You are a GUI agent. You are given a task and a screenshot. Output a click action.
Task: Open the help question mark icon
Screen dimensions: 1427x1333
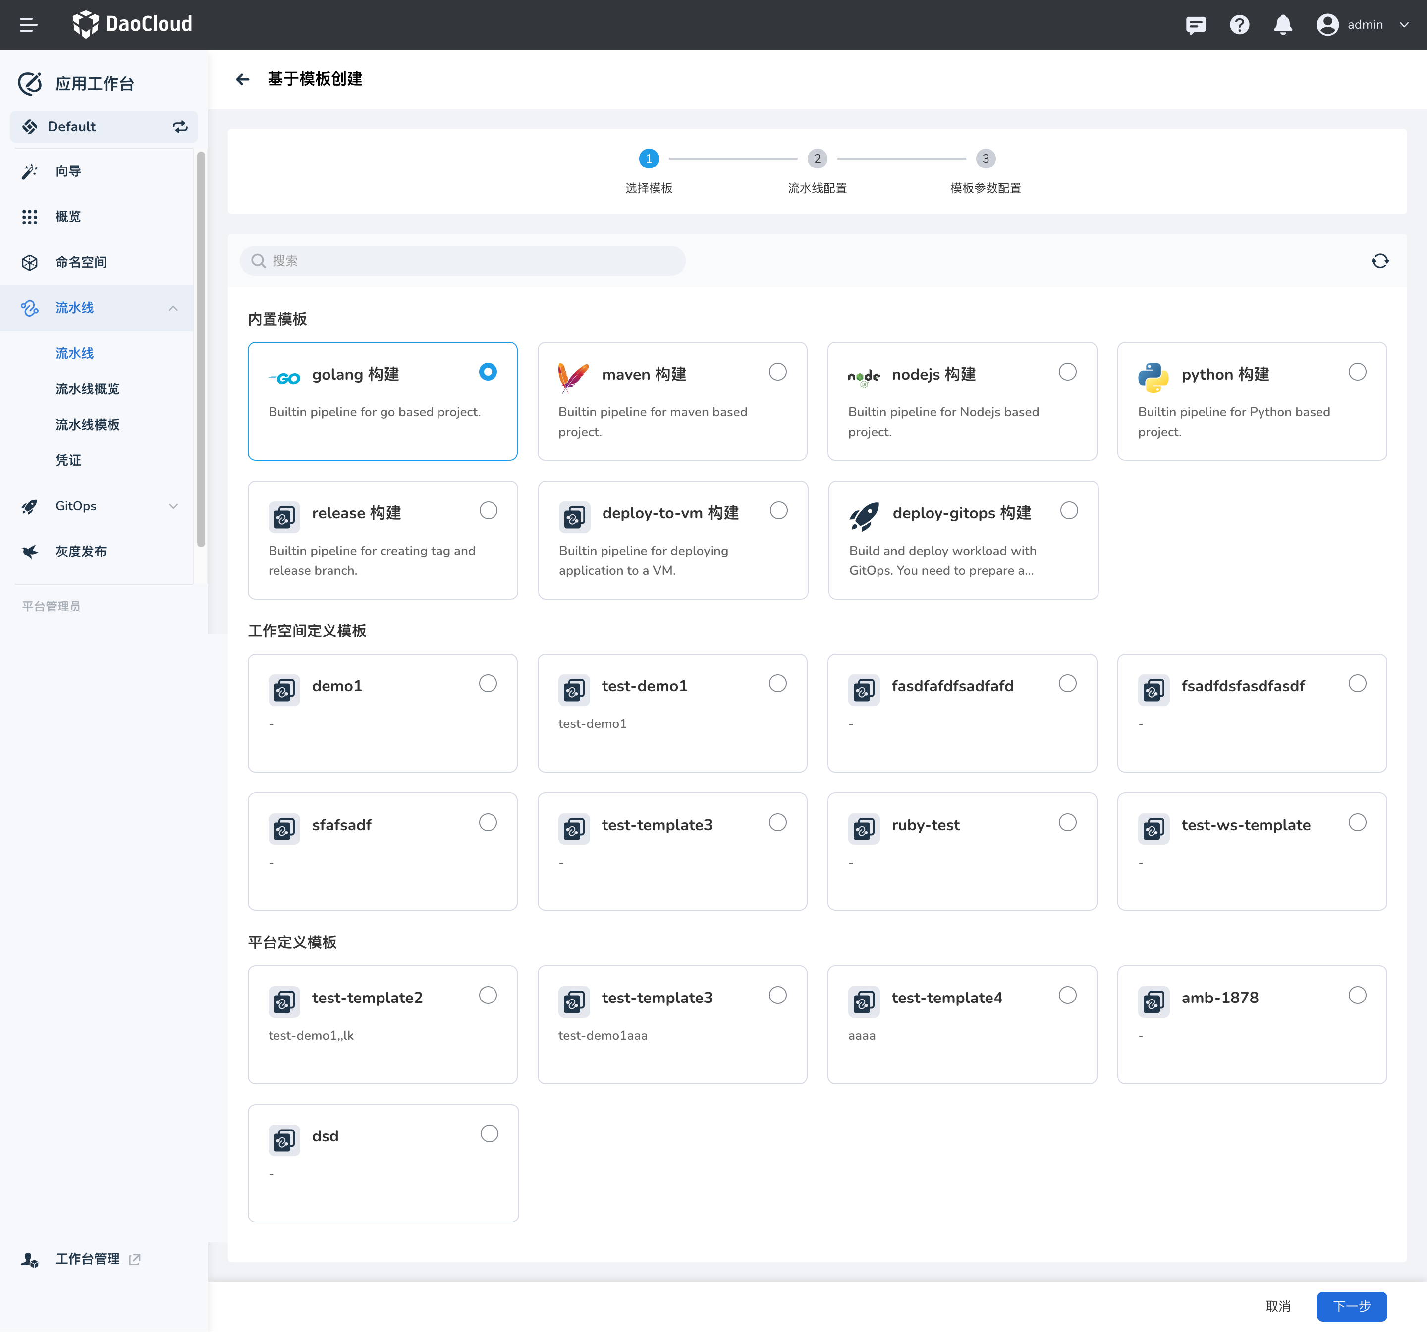(x=1239, y=25)
